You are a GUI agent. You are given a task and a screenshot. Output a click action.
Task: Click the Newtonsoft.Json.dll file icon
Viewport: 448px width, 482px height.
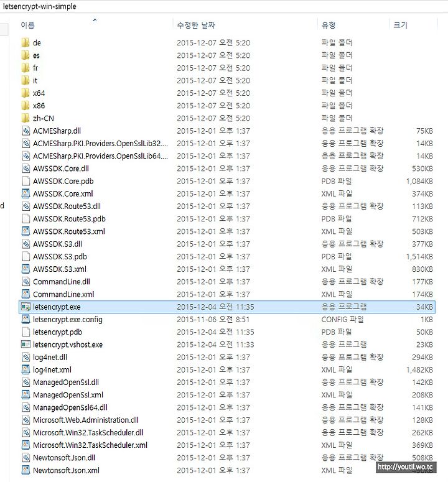pyautogui.click(x=26, y=458)
